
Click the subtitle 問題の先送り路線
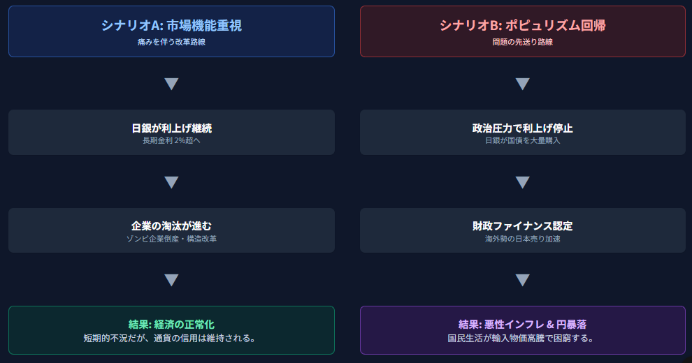coord(522,42)
